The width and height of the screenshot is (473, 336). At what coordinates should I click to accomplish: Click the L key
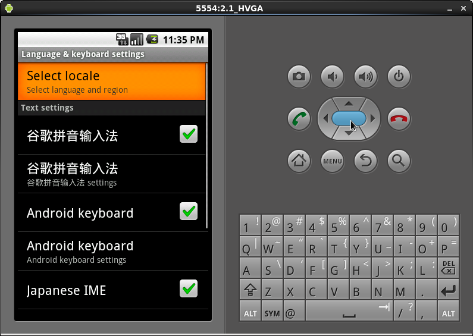pyautogui.click(x=426, y=268)
